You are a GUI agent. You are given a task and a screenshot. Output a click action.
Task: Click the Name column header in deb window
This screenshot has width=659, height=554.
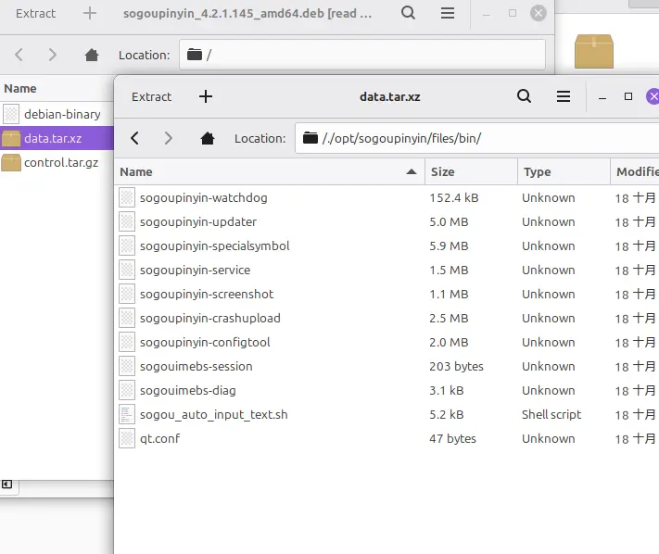click(x=57, y=89)
